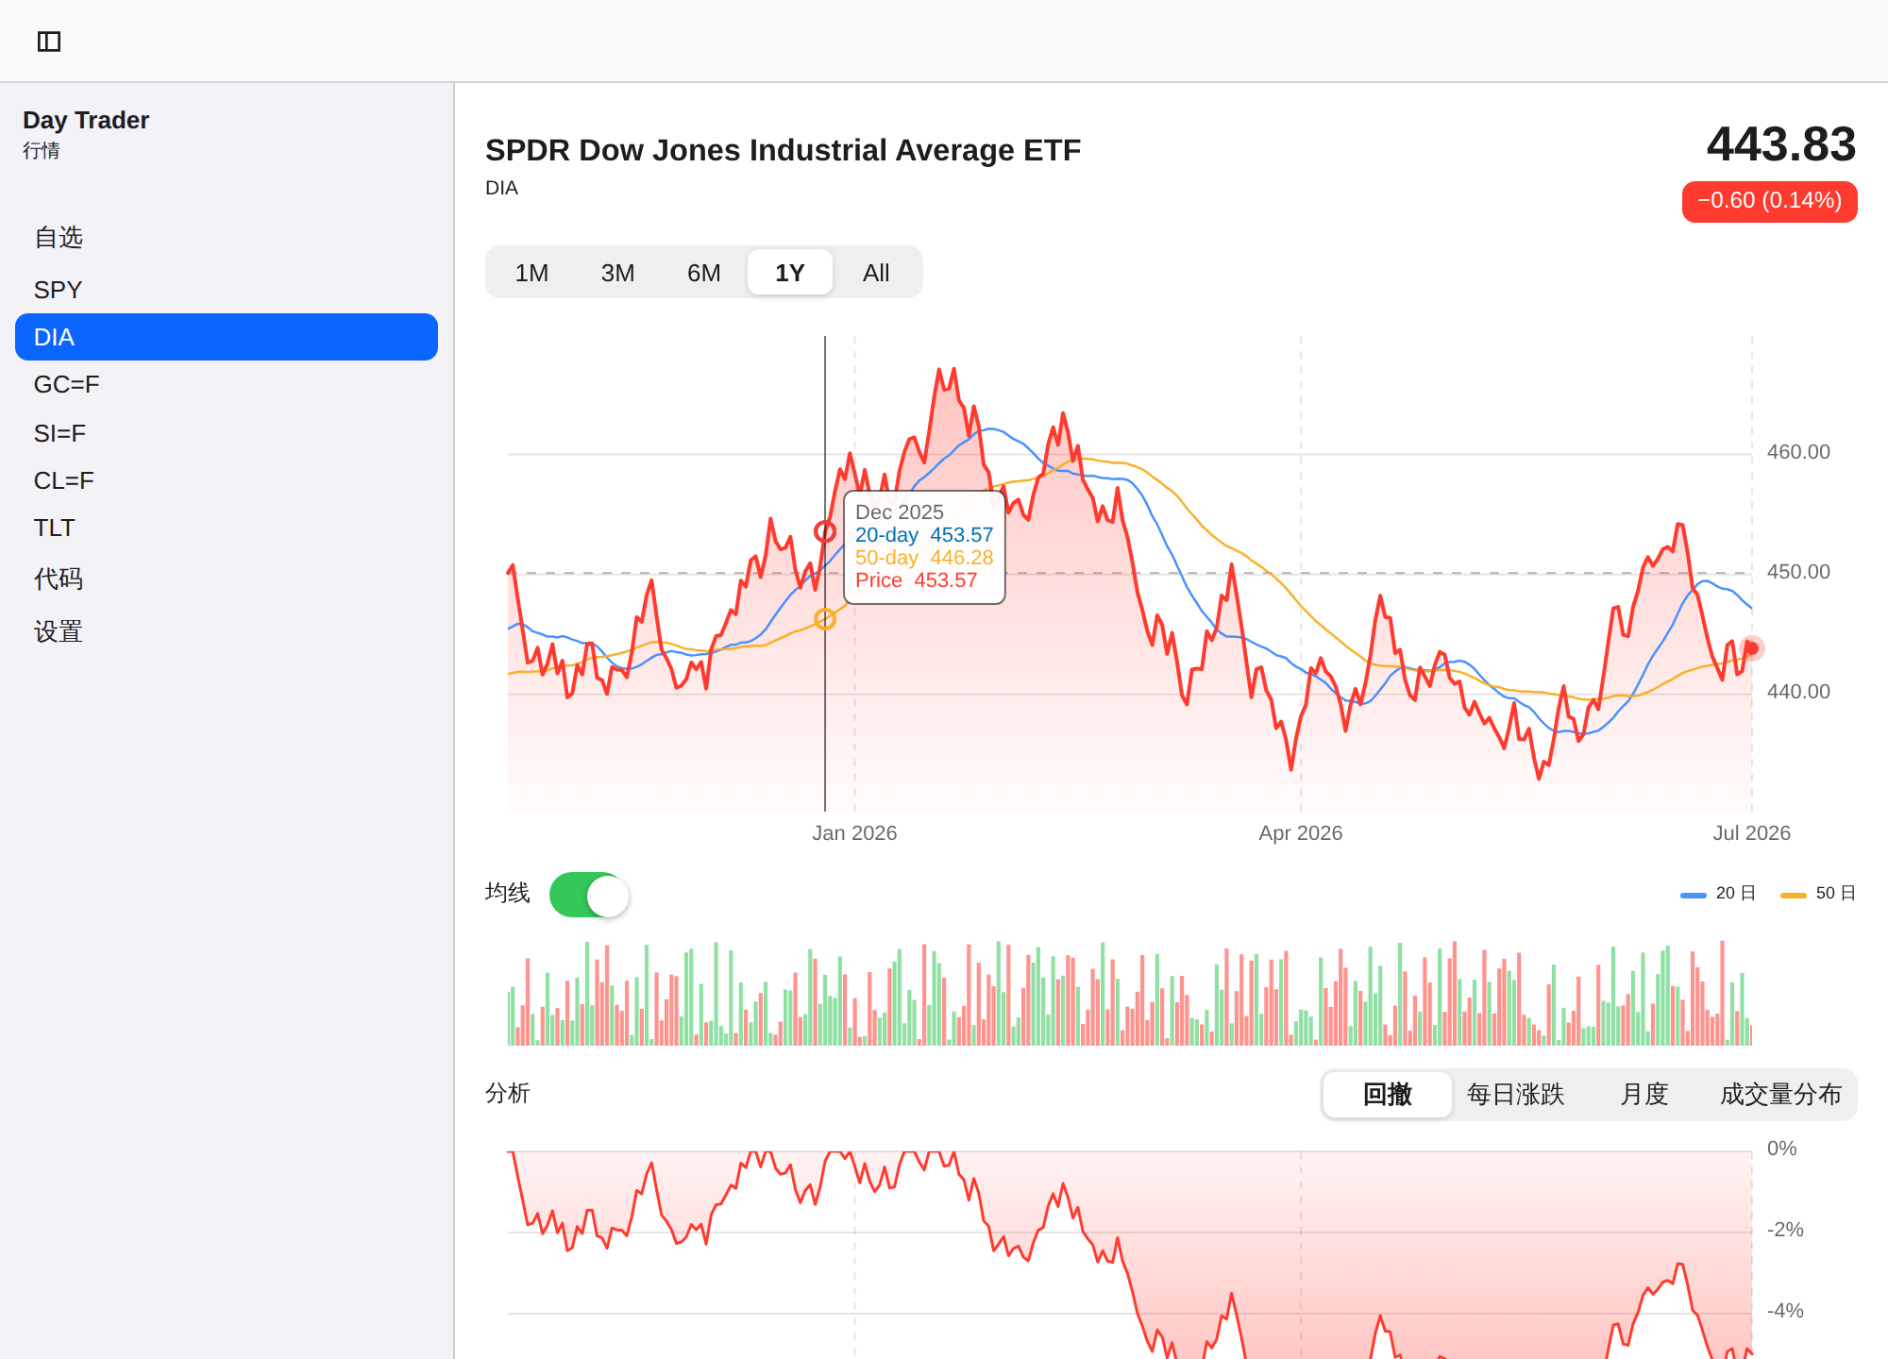Click the latest price endpoint dot

1752,648
